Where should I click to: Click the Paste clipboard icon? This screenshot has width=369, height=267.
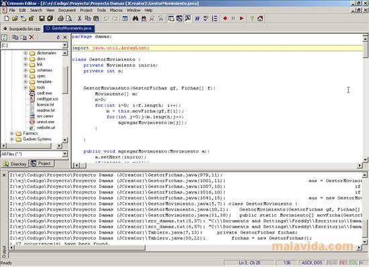coord(96,18)
